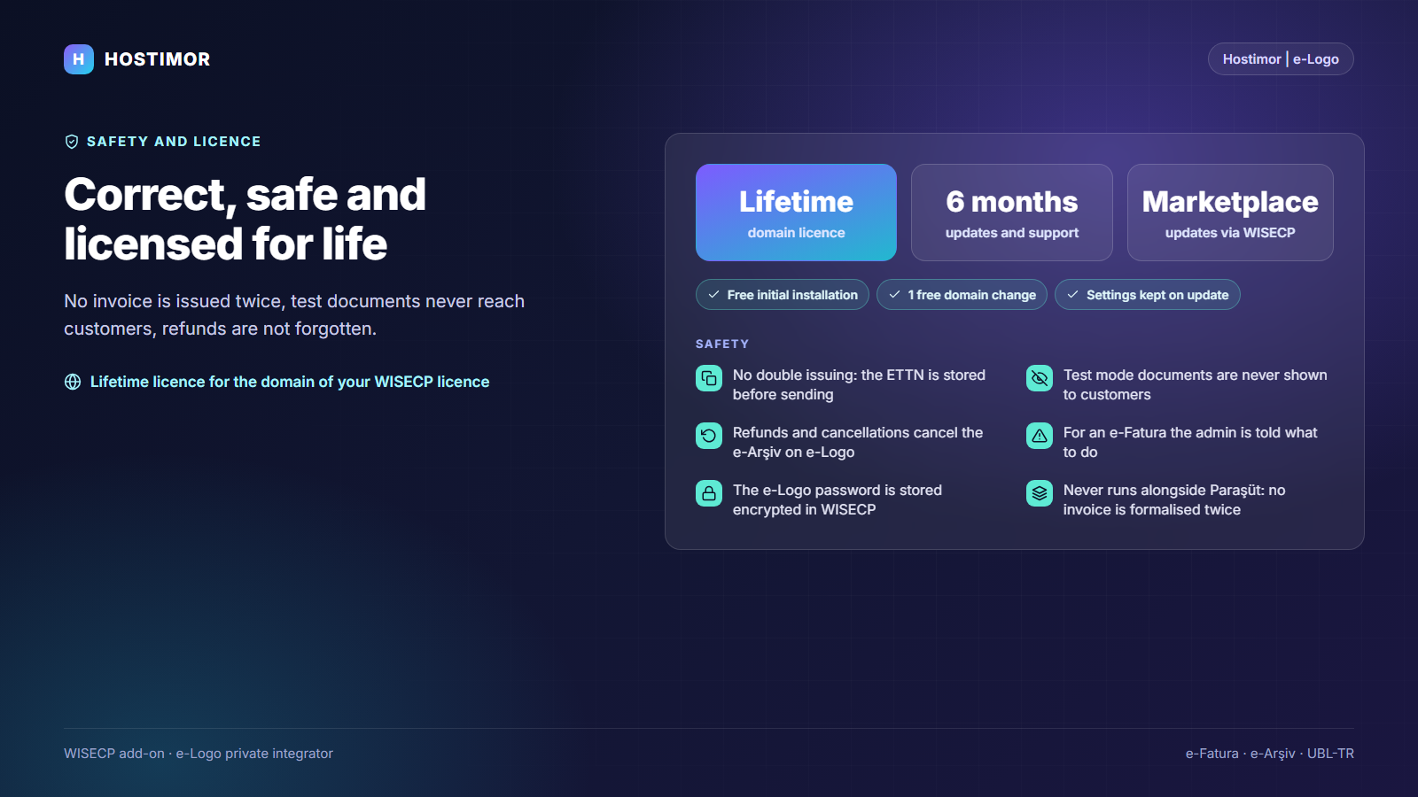Click the checkmark in Free initial installation

point(713,295)
